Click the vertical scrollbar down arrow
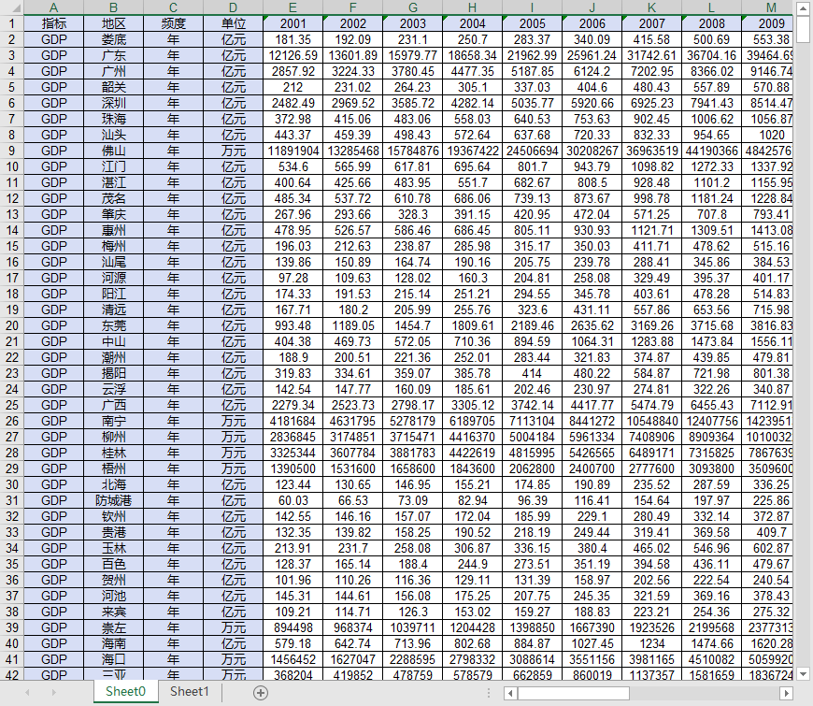The width and height of the screenshot is (813, 706). tap(803, 674)
